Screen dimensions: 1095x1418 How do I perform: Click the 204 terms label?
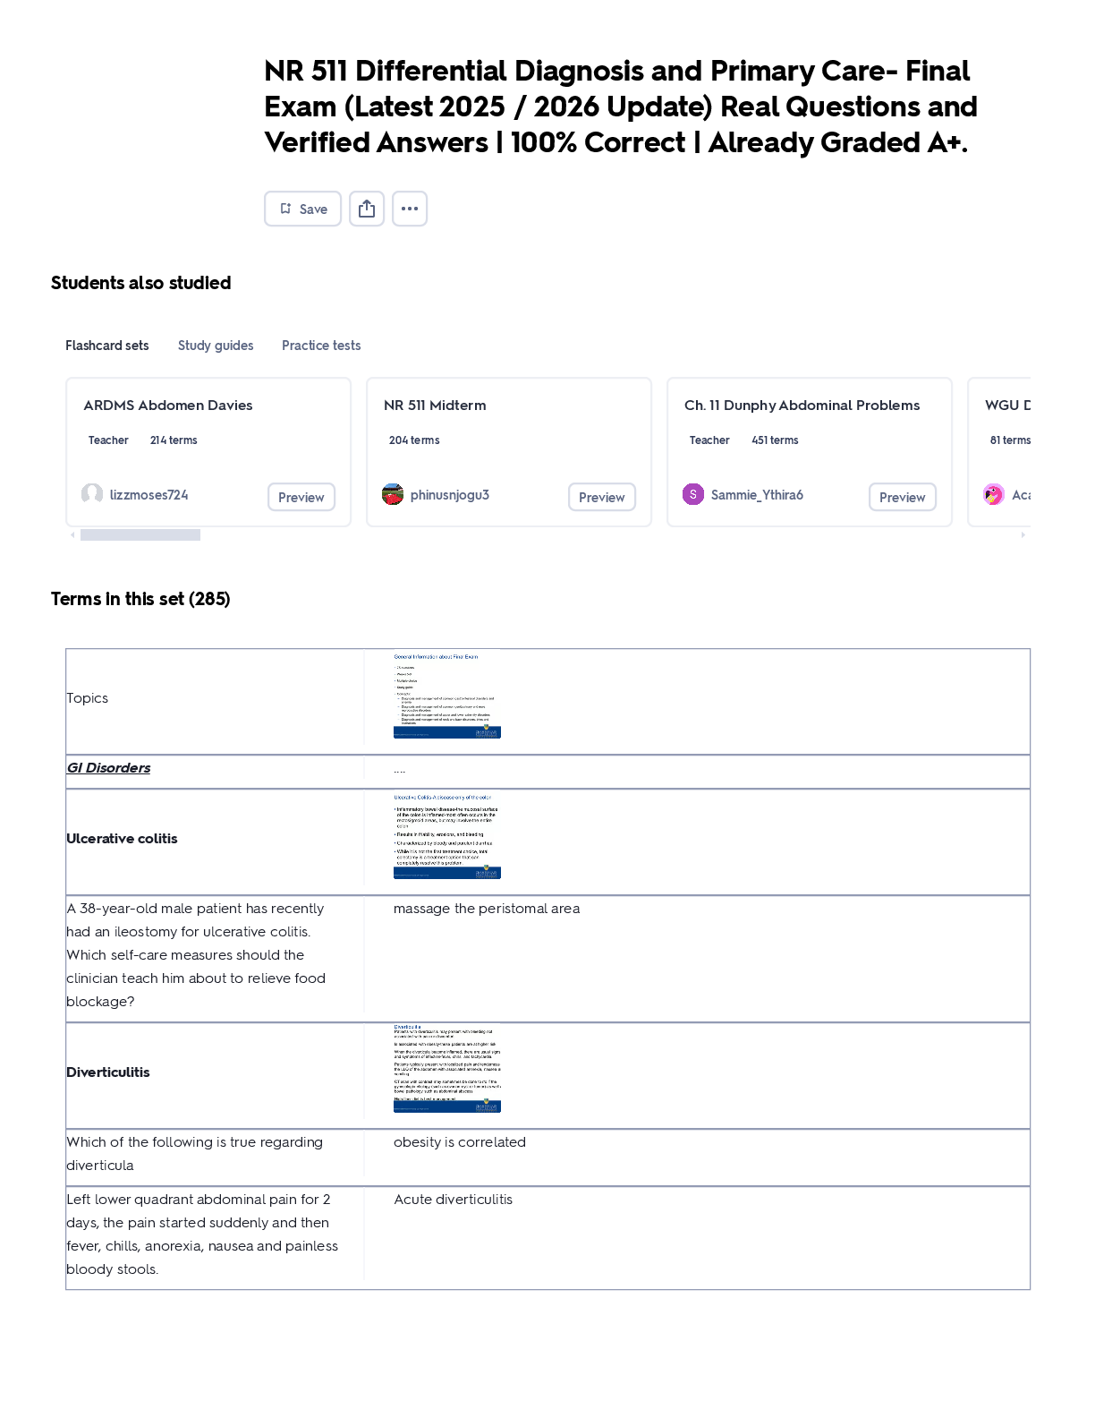[414, 440]
